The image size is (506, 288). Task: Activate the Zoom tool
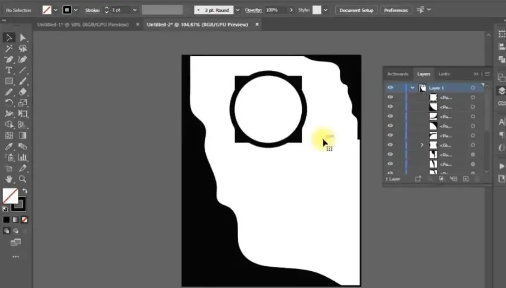[23, 179]
